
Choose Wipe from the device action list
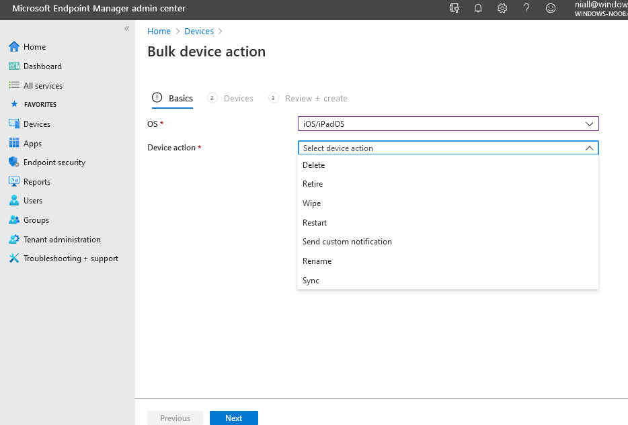tap(312, 203)
